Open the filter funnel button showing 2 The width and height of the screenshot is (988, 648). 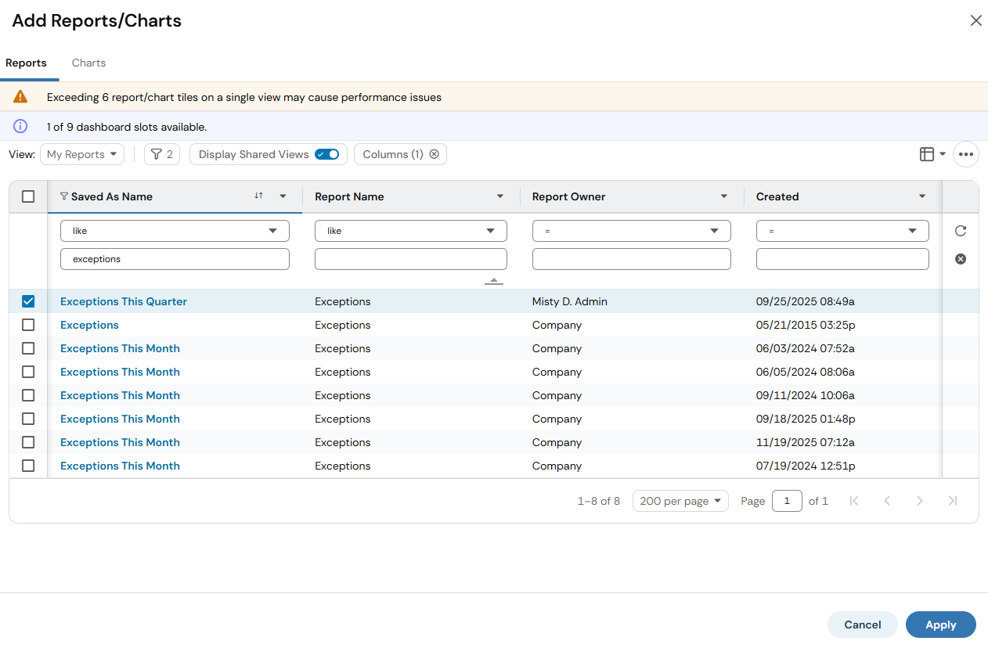tap(162, 154)
